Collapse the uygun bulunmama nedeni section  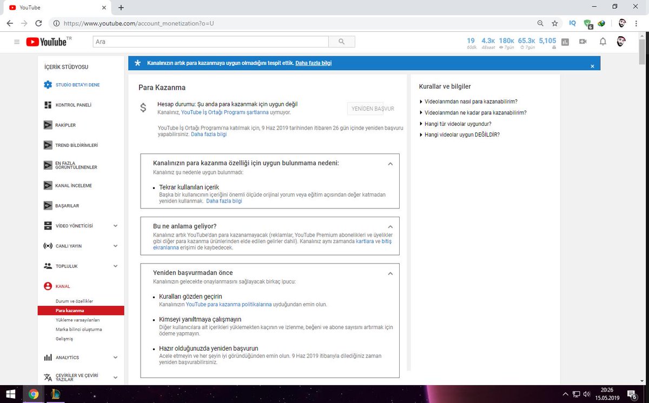(390, 164)
